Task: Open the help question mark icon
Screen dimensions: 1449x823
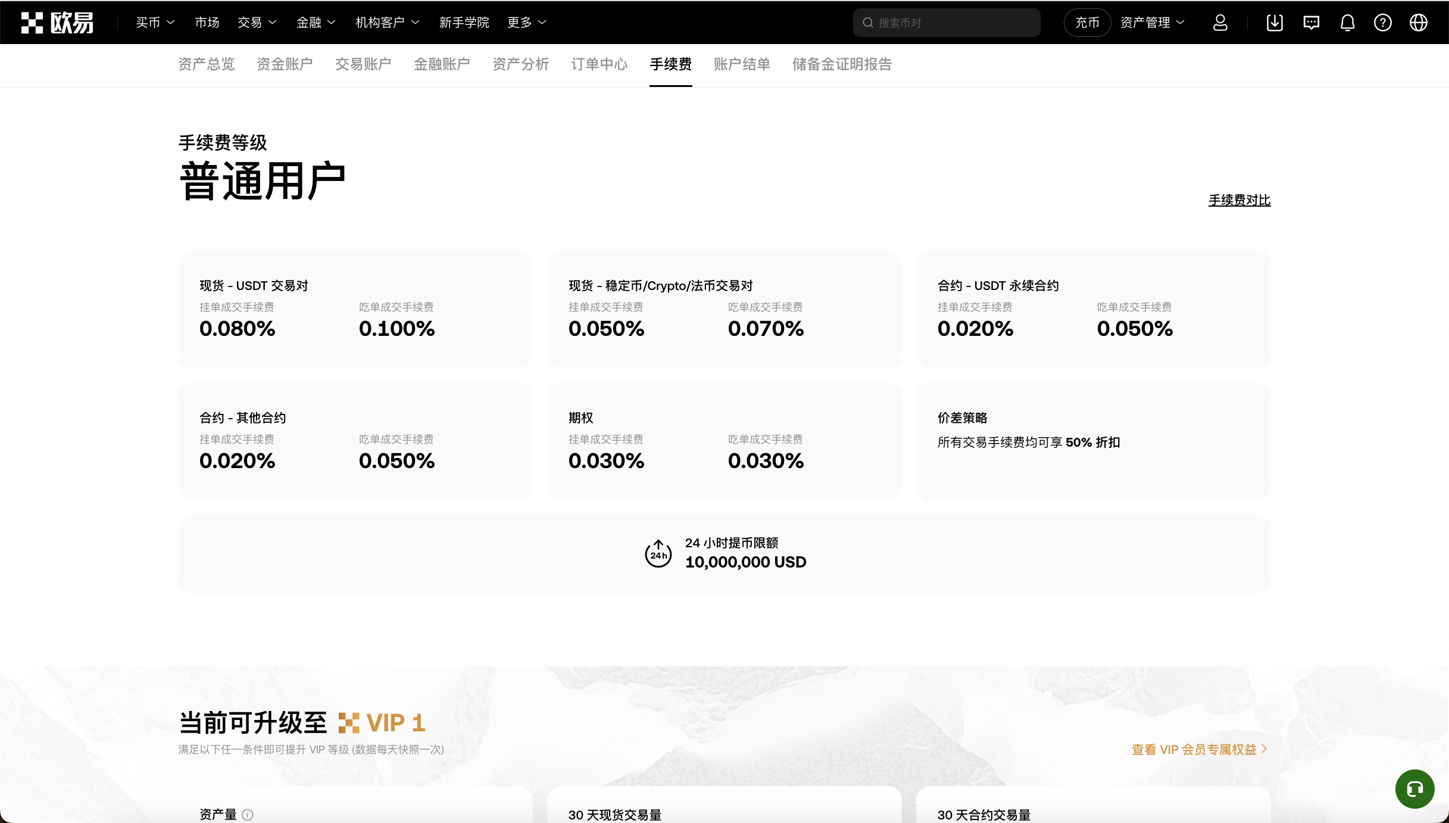Action: 1383,22
